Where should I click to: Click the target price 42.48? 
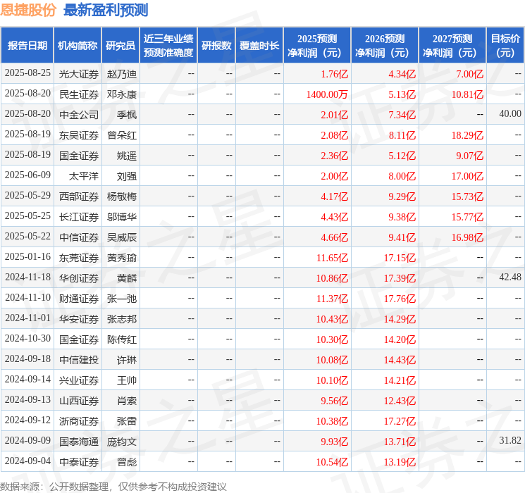510,277
